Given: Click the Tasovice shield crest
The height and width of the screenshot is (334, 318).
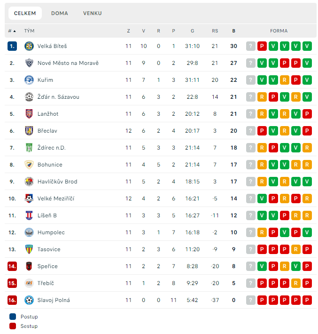Looking at the screenshot, I should point(29,249).
